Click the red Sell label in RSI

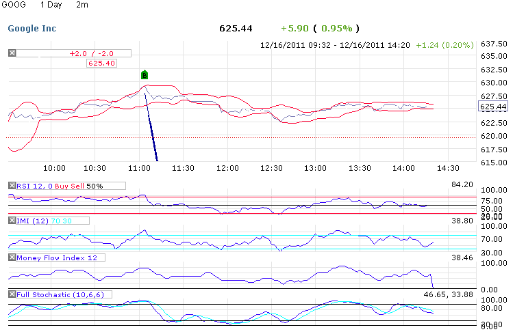(77, 186)
